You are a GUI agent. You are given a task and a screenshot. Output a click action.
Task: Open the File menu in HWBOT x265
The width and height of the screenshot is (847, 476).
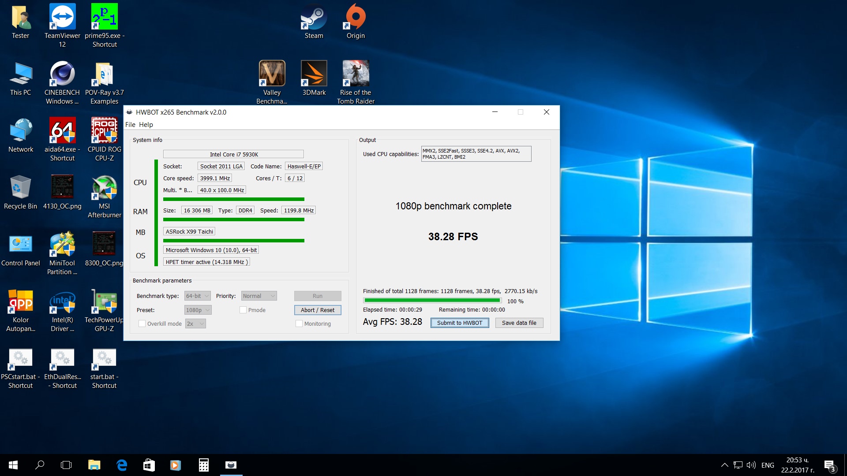[130, 124]
